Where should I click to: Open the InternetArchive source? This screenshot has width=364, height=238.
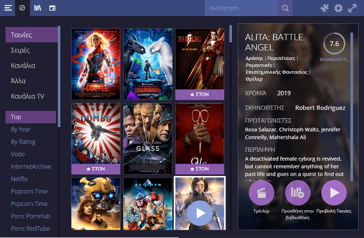point(31,166)
